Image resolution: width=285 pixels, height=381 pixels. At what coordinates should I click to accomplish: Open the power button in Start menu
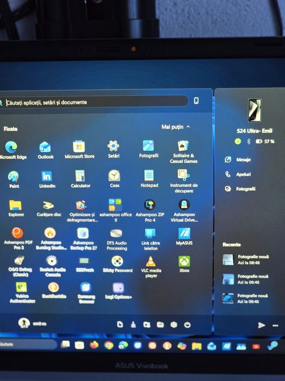point(187,325)
